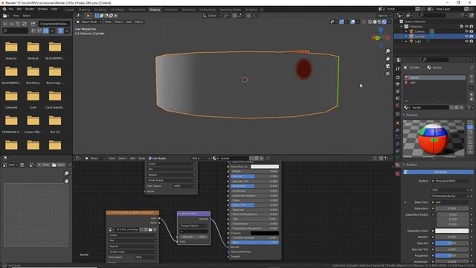Switch to the Shading workspace tab
The image size is (476, 268).
155,10
